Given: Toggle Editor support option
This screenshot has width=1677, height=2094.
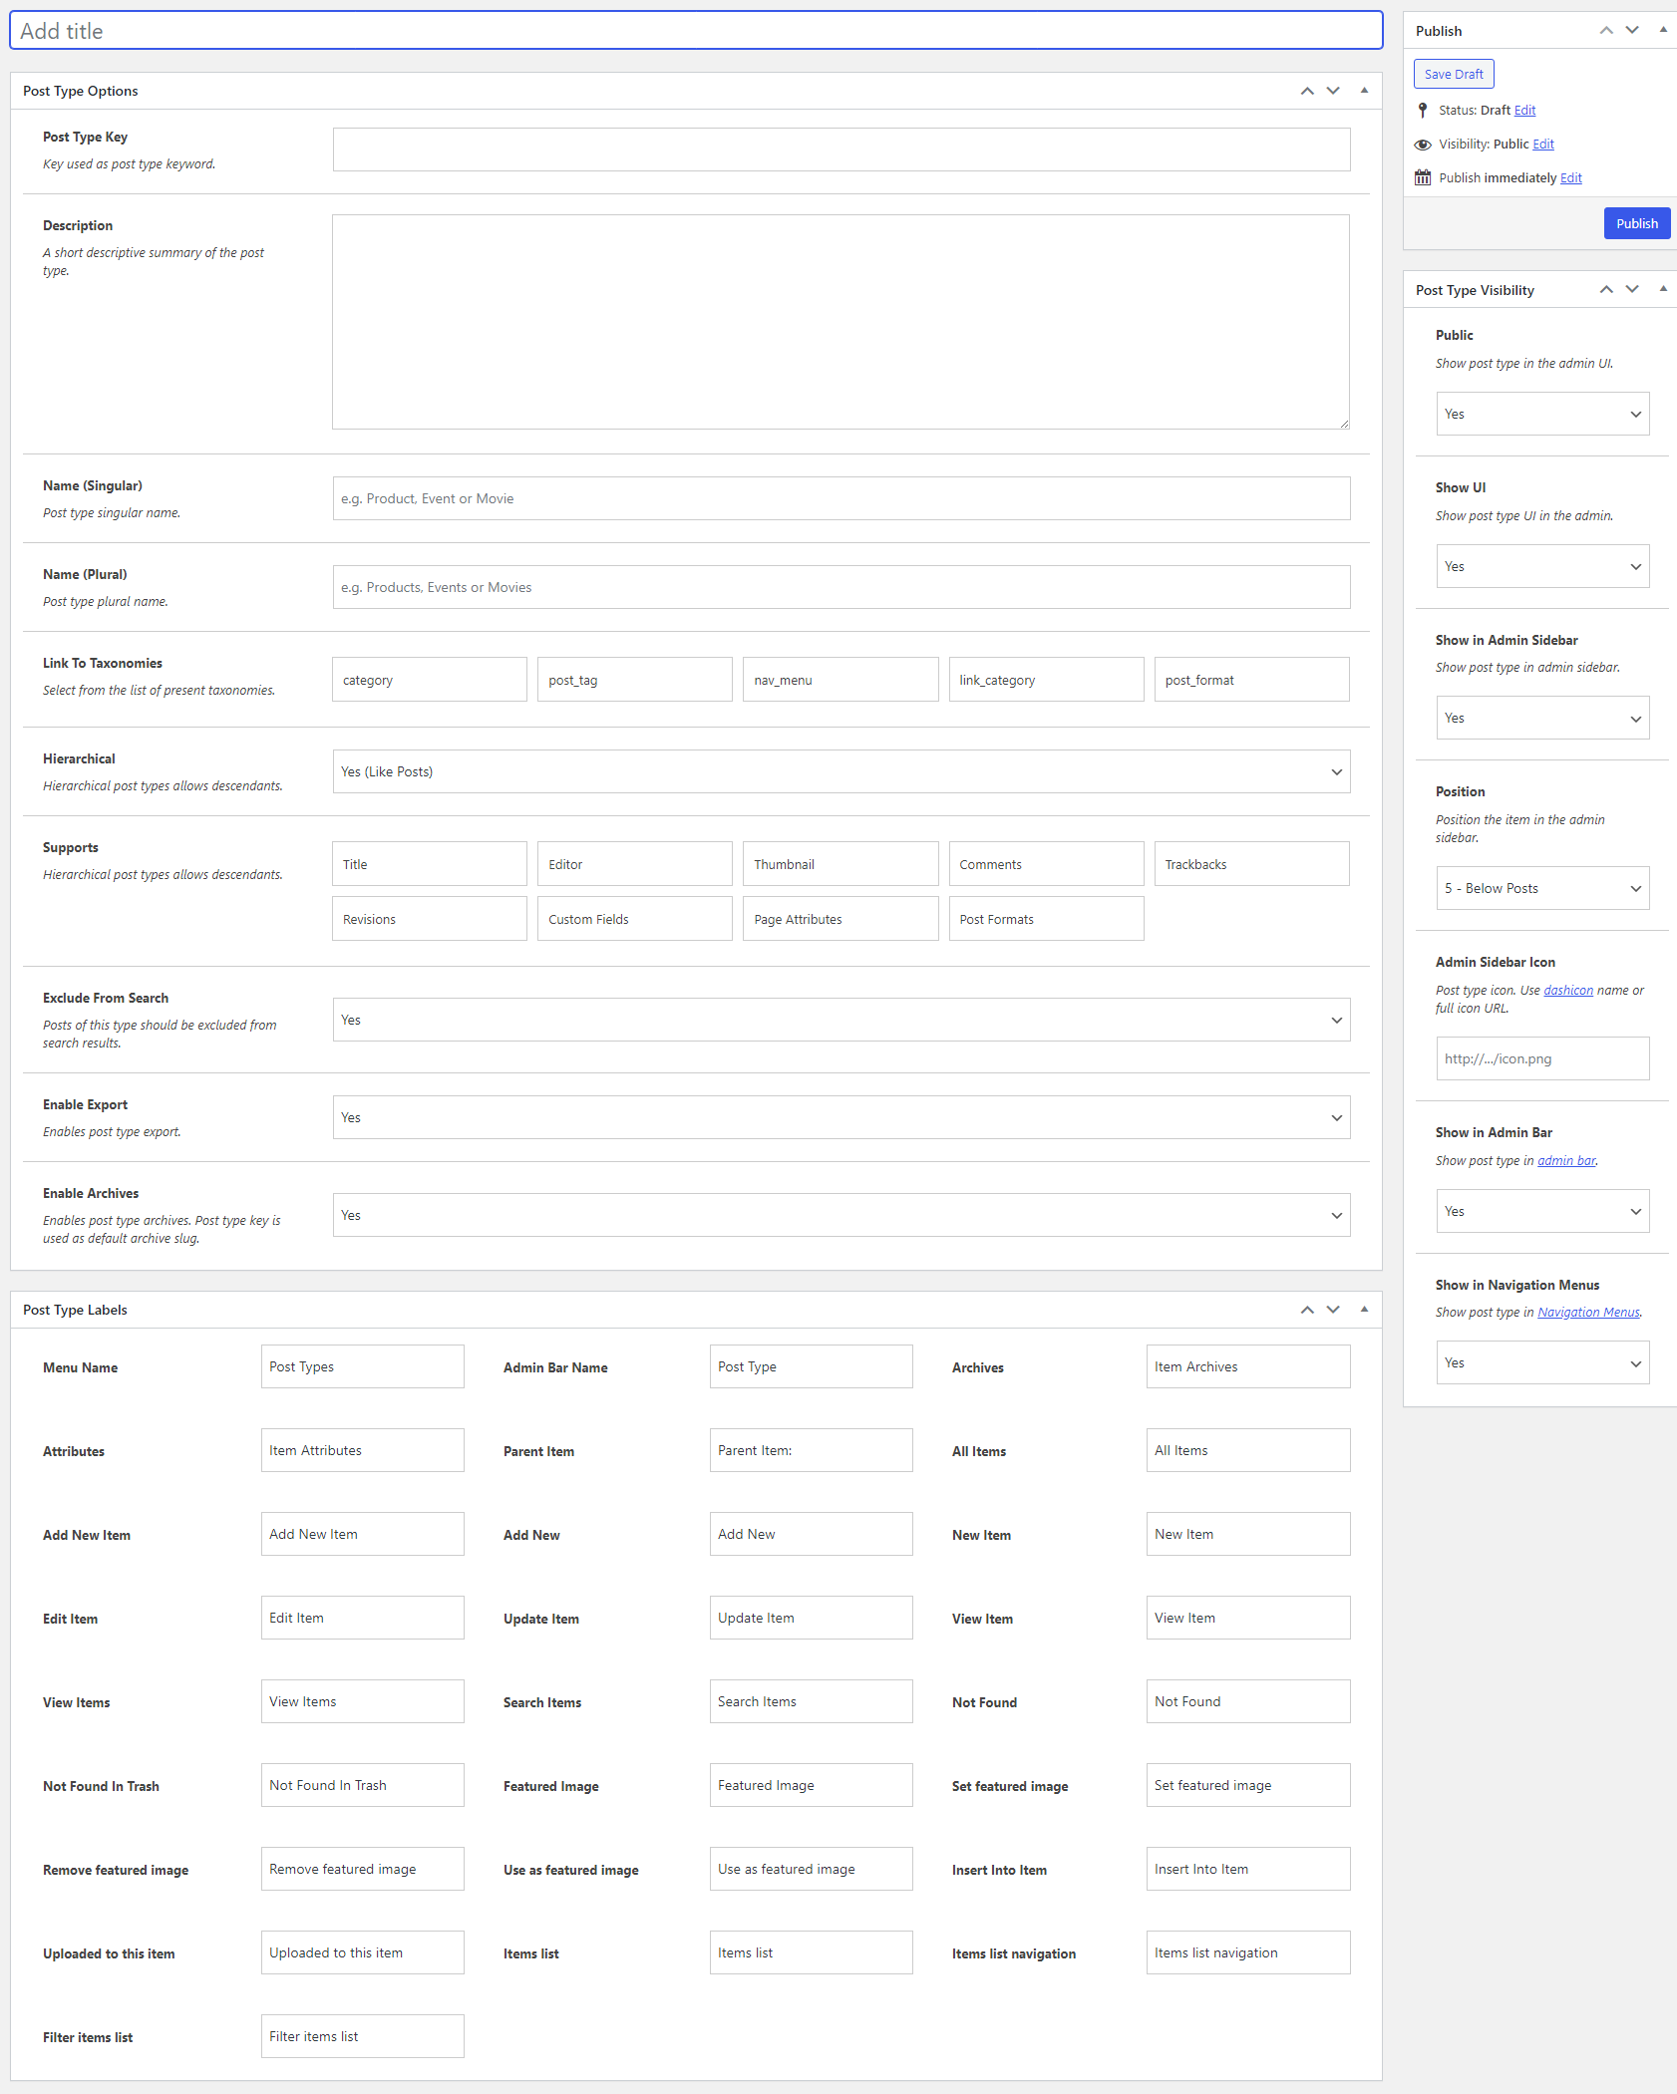Looking at the screenshot, I should pyautogui.click(x=635, y=864).
